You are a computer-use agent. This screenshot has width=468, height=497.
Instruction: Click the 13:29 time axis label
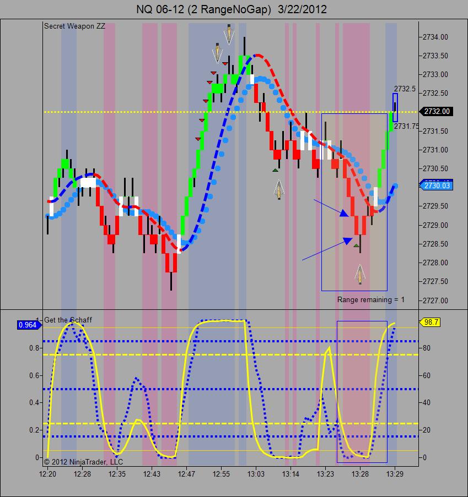coord(395,474)
